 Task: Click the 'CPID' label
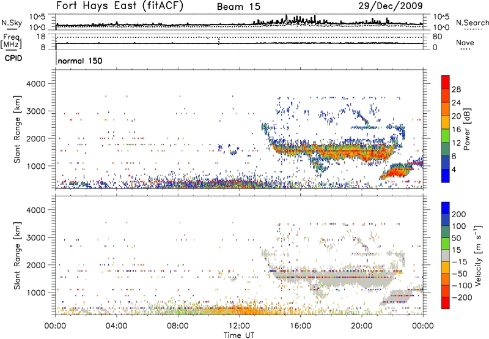(x=13, y=58)
